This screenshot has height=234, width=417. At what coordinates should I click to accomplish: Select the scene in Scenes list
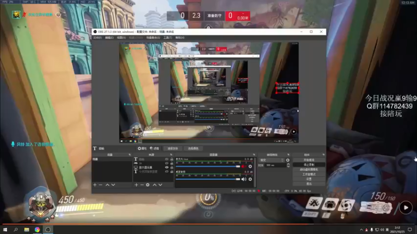point(112,159)
